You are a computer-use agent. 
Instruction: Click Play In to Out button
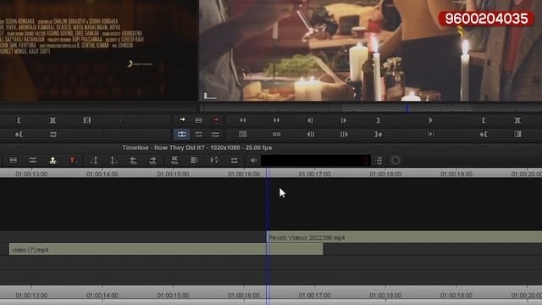(430, 134)
